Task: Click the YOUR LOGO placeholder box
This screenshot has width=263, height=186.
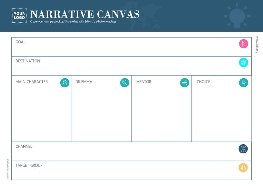Action: [x=19, y=16]
